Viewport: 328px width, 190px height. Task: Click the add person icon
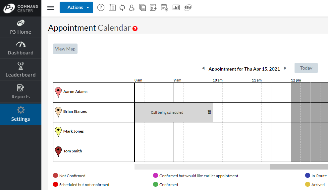point(132,7)
